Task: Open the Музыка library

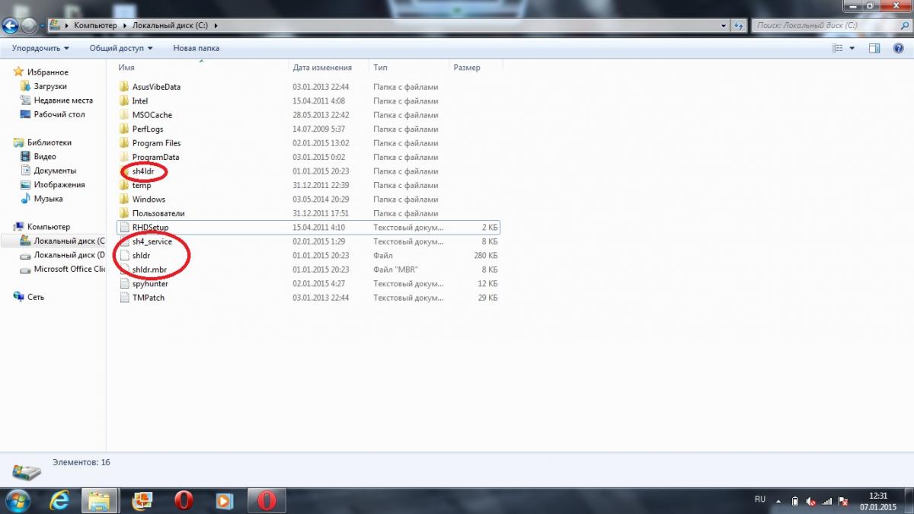Action: (48, 199)
